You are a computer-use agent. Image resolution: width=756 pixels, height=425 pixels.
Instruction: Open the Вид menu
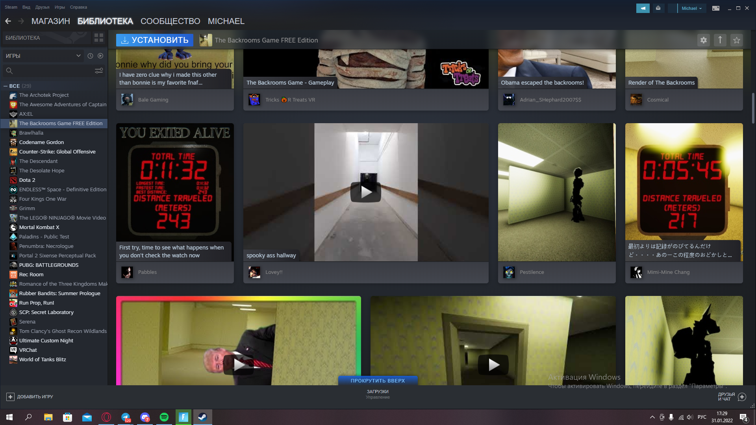coord(26,7)
